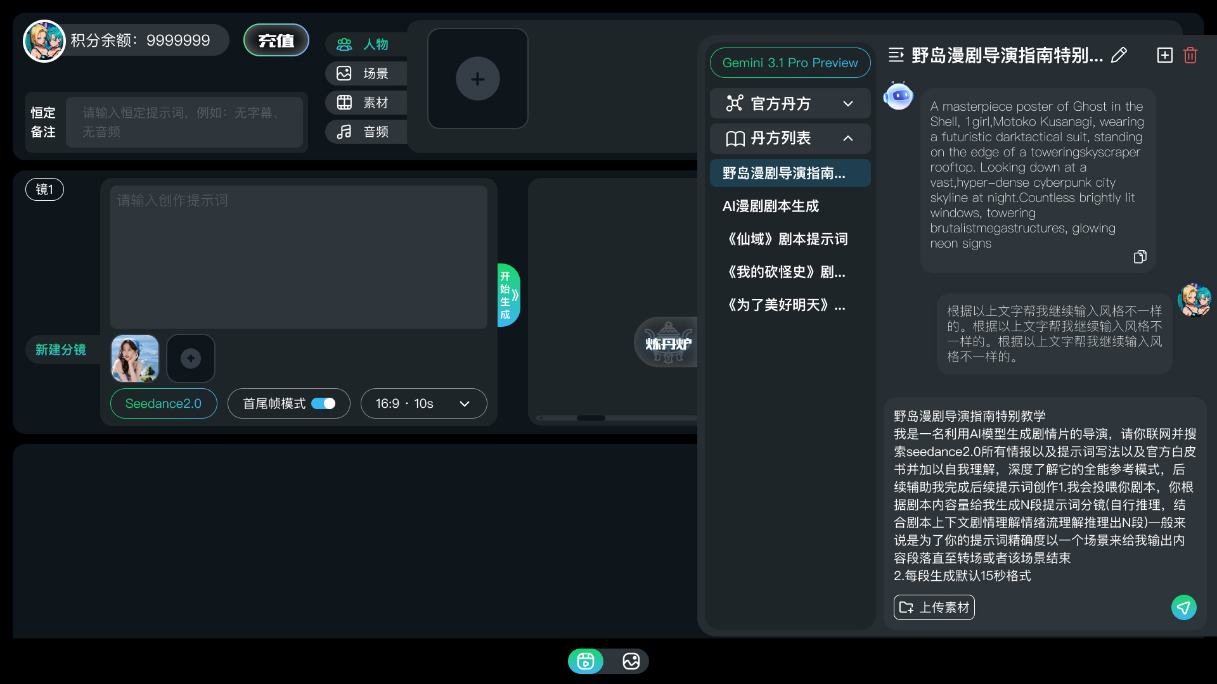Delete the conversation using the trash icon
This screenshot has width=1217, height=684.
click(1190, 55)
